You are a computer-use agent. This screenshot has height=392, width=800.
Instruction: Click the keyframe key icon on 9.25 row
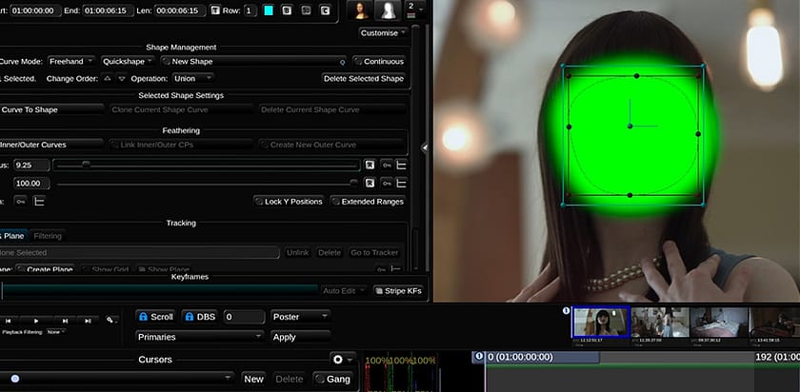(387, 166)
